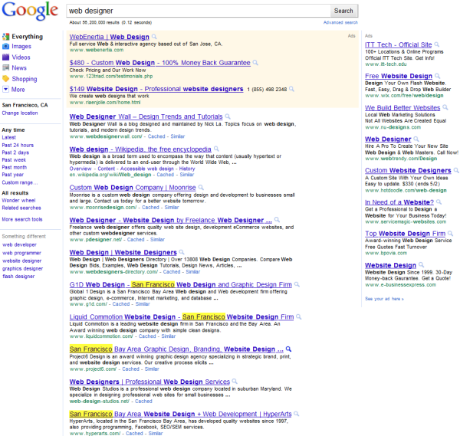460x436 pixels.
Task: Click preview magnifier beside Moonrise result
Action: pyautogui.click(x=201, y=187)
